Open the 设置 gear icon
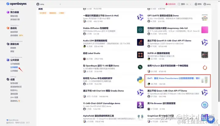 pyautogui.click(x=8, y=79)
